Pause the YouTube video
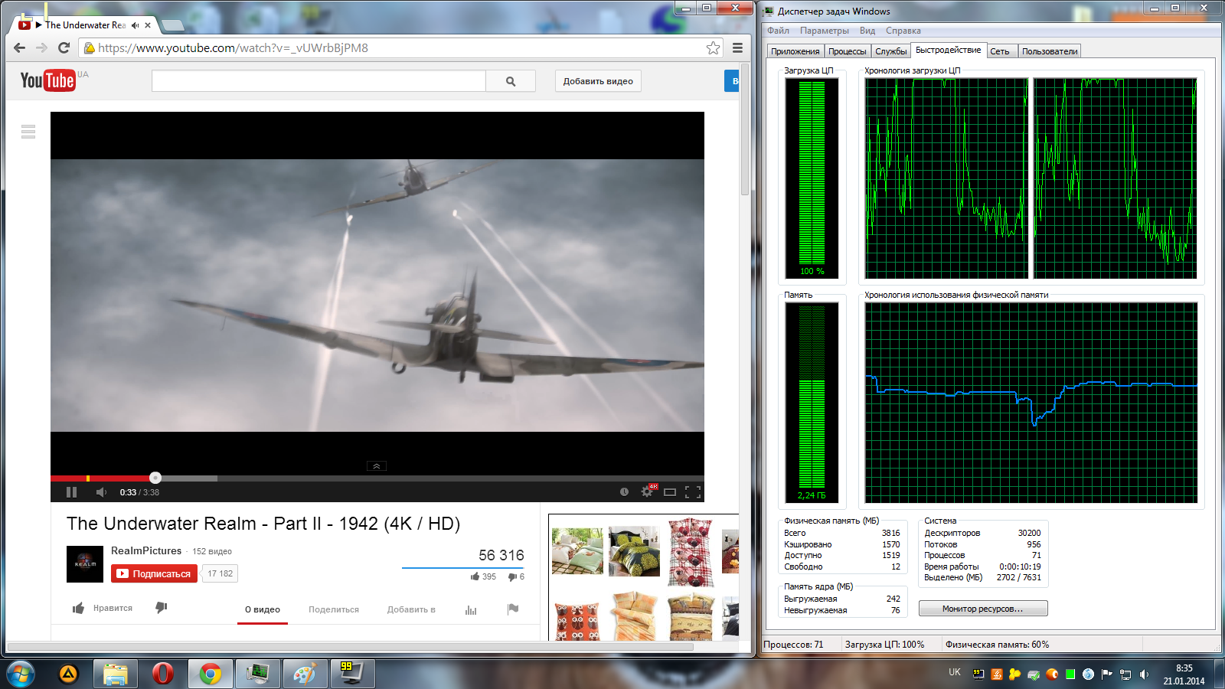Screen dimensions: 1225x689 (71, 492)
